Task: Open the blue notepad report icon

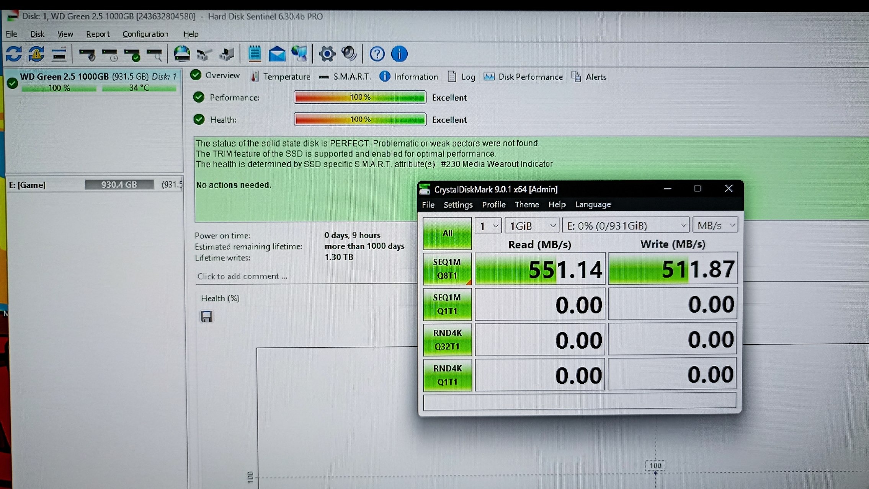Action: pos(255,54)
